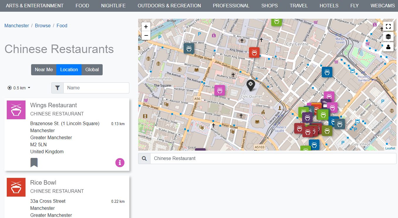Click the black crosshair location pin
Image resolution: width=398 pixels, height=218 pixels.
pyautogui.click(x=250, y=85)
